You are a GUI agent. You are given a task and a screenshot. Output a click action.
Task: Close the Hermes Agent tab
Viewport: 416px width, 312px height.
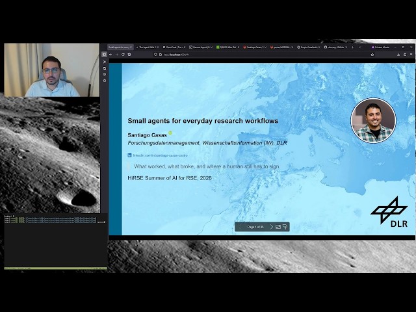211,47
